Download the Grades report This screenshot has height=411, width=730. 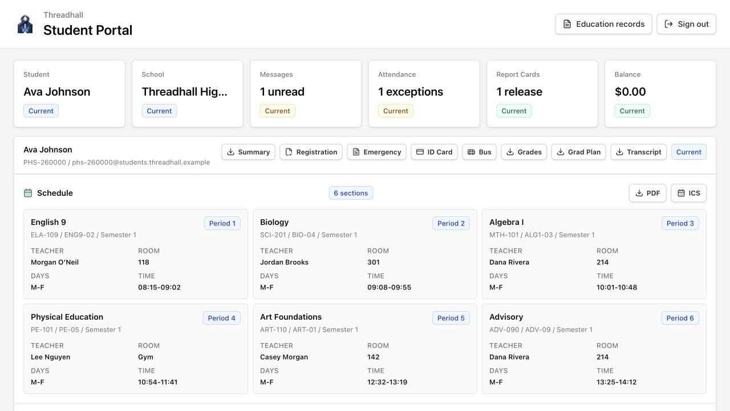(524, 152)
